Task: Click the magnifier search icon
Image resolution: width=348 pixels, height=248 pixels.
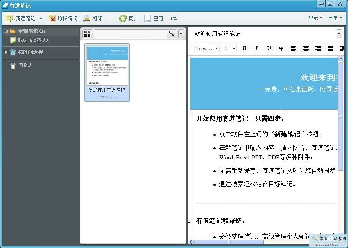Action: tap(172, 34)
